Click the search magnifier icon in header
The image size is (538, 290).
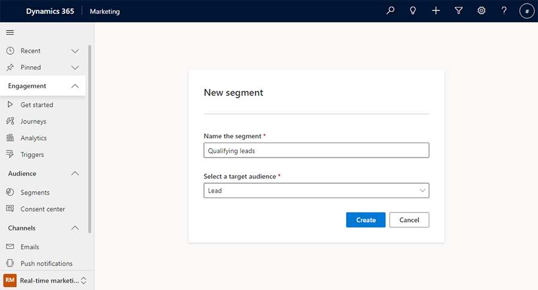pyautogui.click(x=390, y=11)
